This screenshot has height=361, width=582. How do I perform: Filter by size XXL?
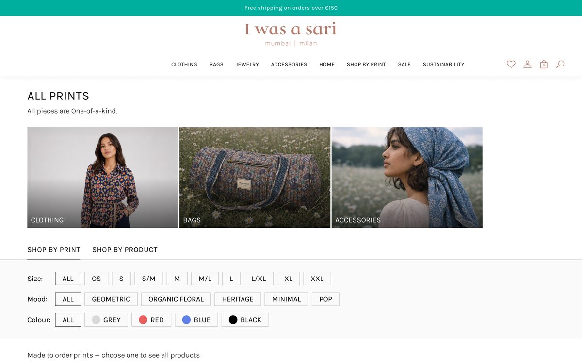[x=317, y=279]
